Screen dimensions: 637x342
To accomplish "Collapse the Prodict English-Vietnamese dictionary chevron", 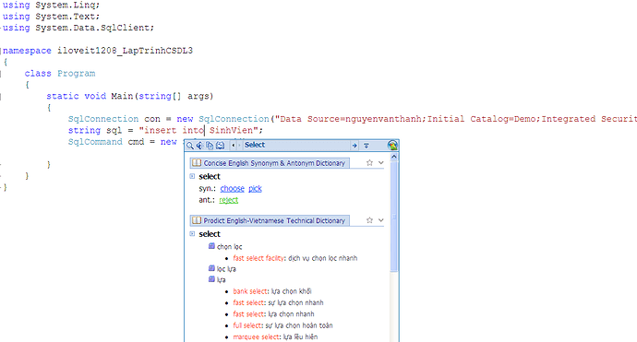I will tap(380, 220).
